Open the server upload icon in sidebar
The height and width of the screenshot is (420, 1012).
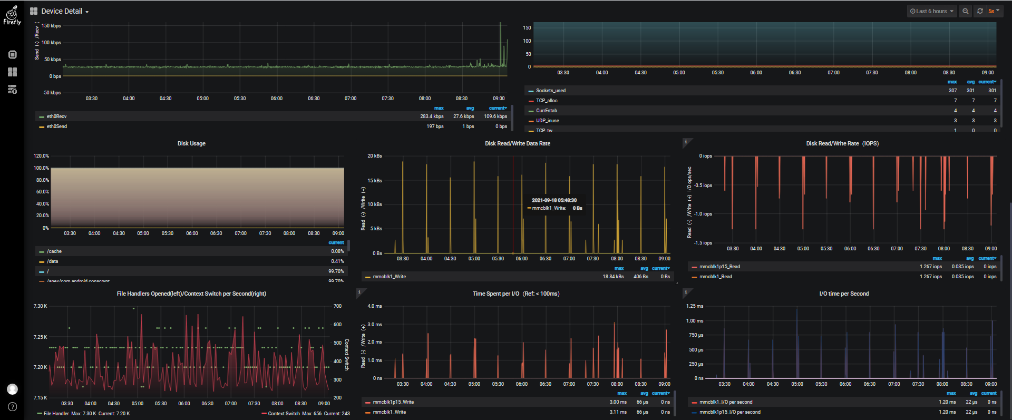(x=13, y=90)
